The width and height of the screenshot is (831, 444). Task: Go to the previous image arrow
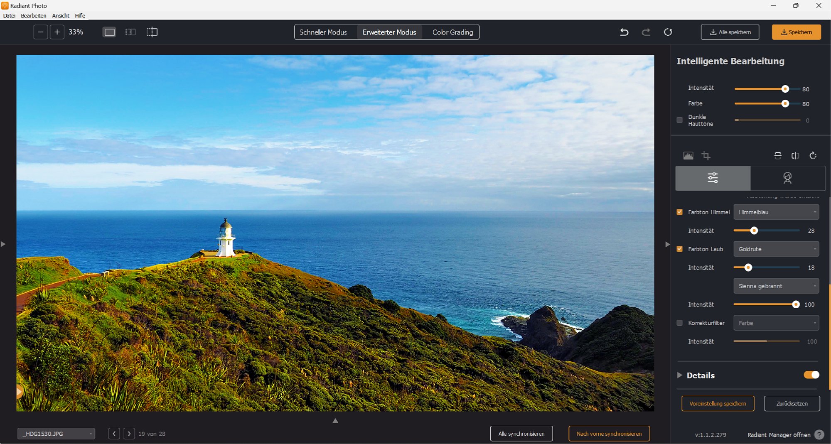(114, 434)
